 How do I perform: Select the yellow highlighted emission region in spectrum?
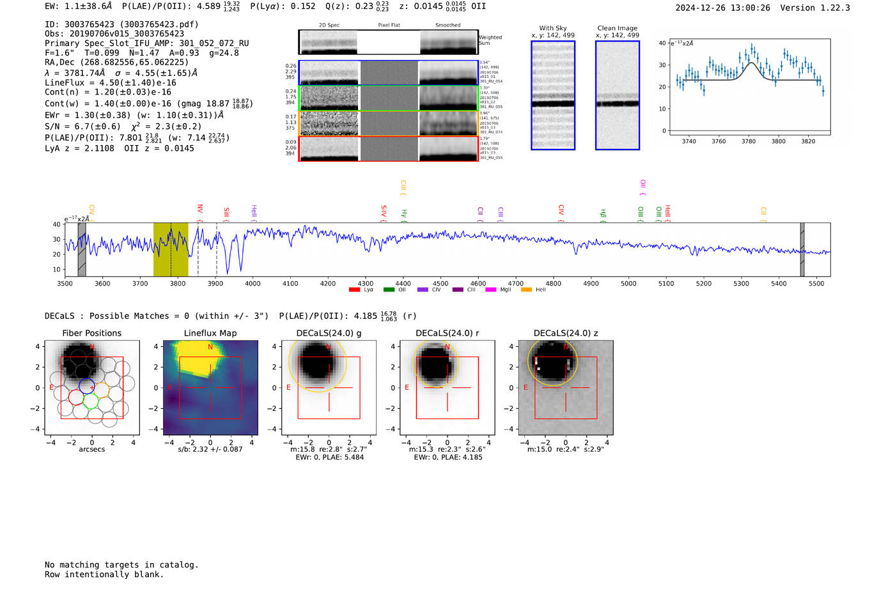pyautogui.click(x=171, y=249)
